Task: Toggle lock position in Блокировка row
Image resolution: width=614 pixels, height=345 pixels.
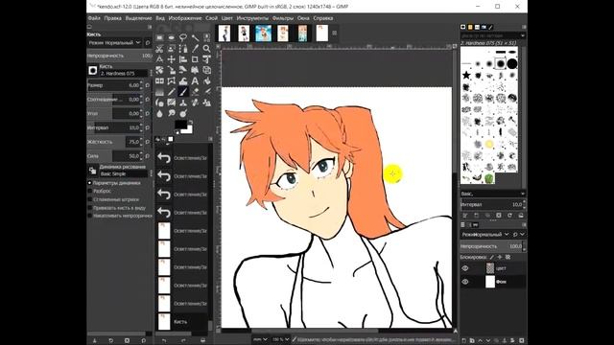Action: (x=500, y=257)
